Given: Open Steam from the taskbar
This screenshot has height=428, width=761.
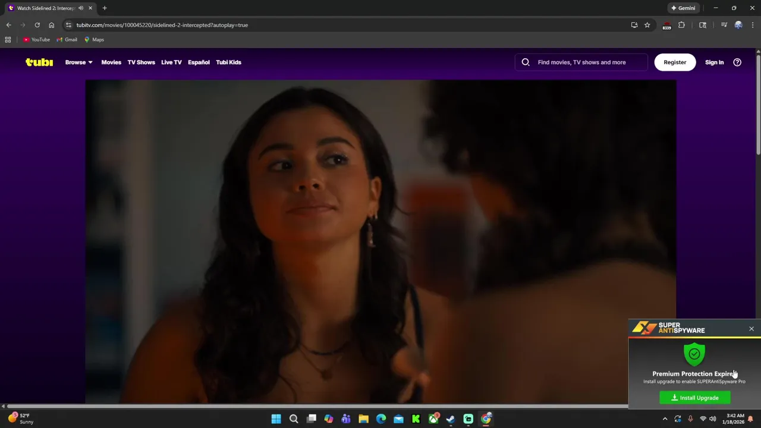Looking at the screenshot, I should tap(451, 419).
